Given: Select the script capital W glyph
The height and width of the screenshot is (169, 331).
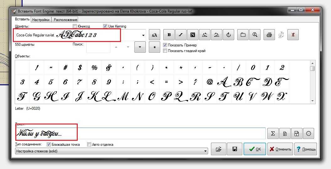Looking at the screenshot, I should click(x=267, y=97).
